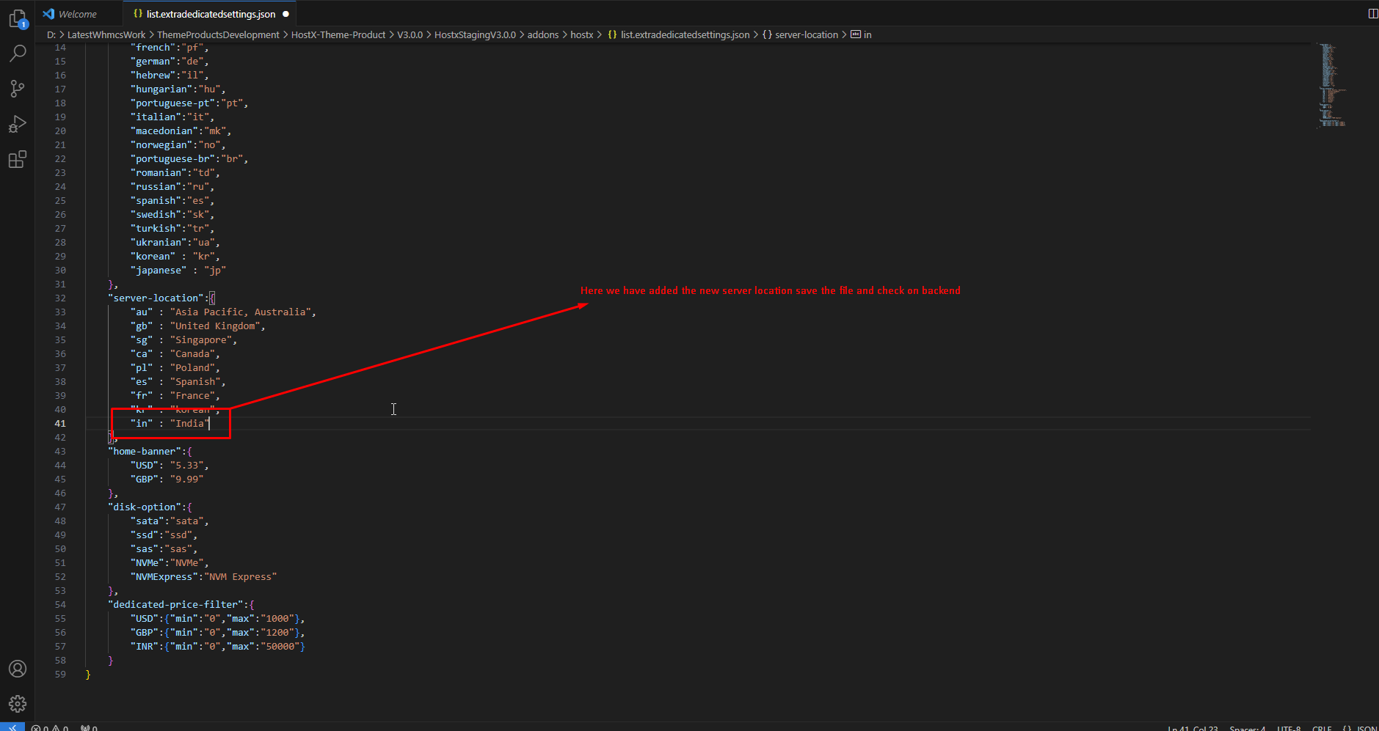The image size is (1379, 731).
Task: Click the Split Editor icon at top right
Action: pyautogui.click(x=1372, y=13)
